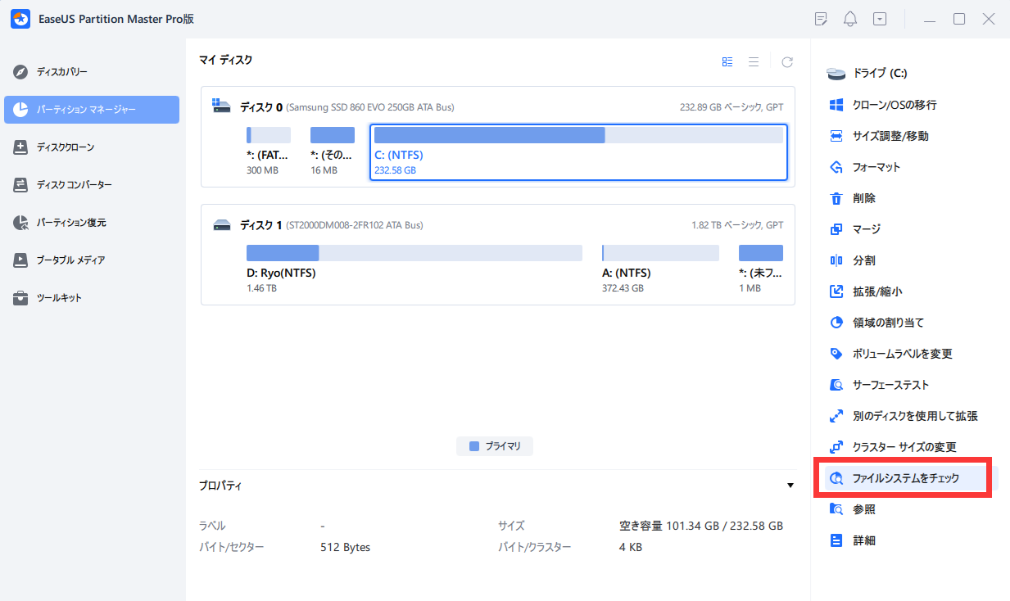Image resolution: width=1010 pixels, height=601 pixels.
Task: Open ツールキット in the sidebar
Action: pyautogui.click(x=58, y=298)
